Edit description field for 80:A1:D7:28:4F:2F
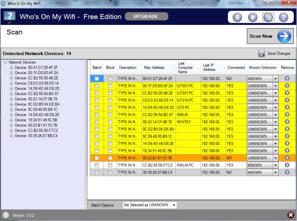The image size is (297, 221). tap(129, 78)
